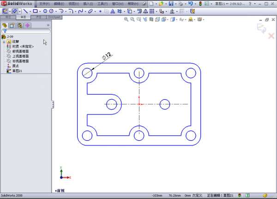Click the feature tree filter input field

click(x=28, y=31)
